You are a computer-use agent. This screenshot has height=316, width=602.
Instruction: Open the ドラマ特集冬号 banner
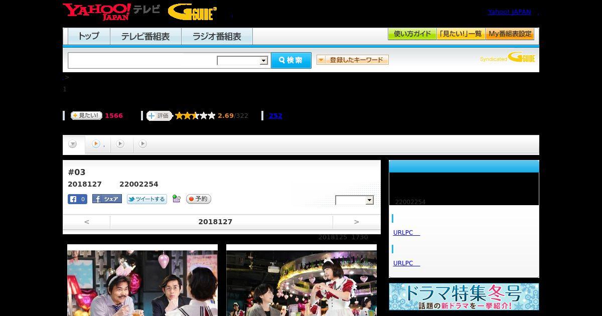click(464, 296)
